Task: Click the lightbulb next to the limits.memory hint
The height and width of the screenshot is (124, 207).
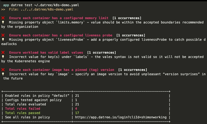Action: (3, 22)
